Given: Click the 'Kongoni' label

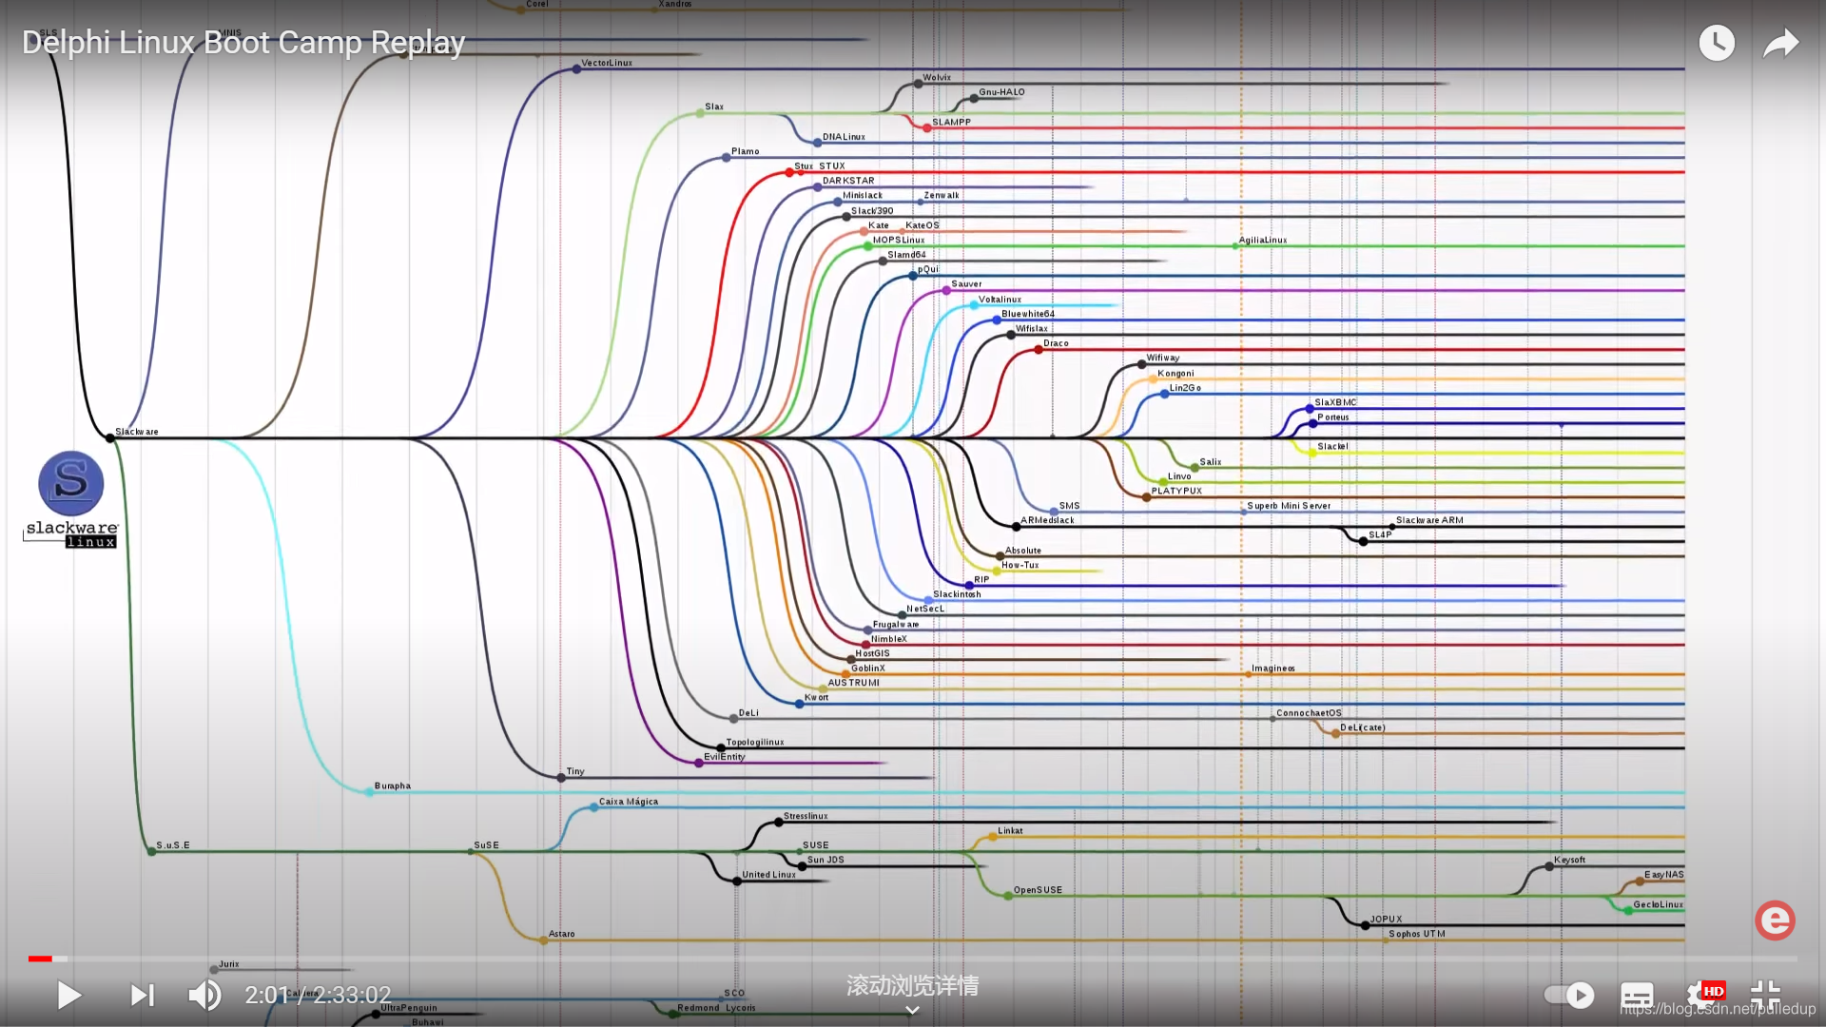Looking at the screenshot, I should (x=1175, y=373).
